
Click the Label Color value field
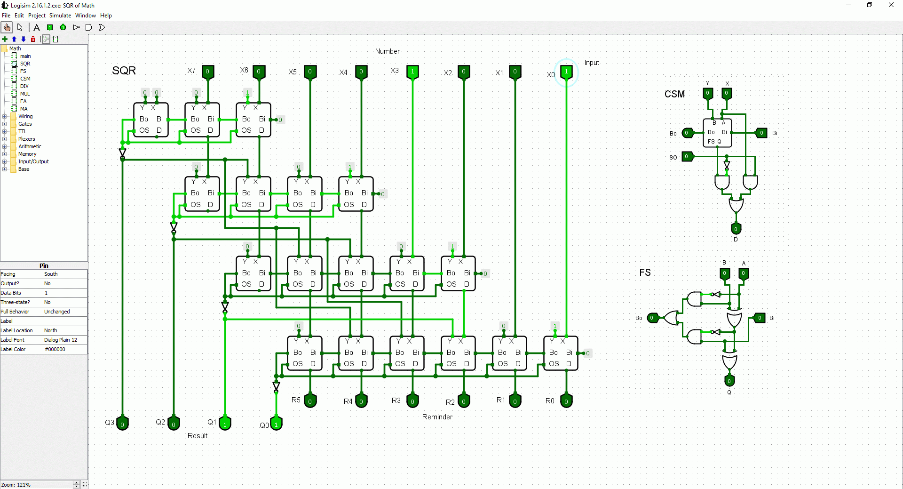coord(65,349)
